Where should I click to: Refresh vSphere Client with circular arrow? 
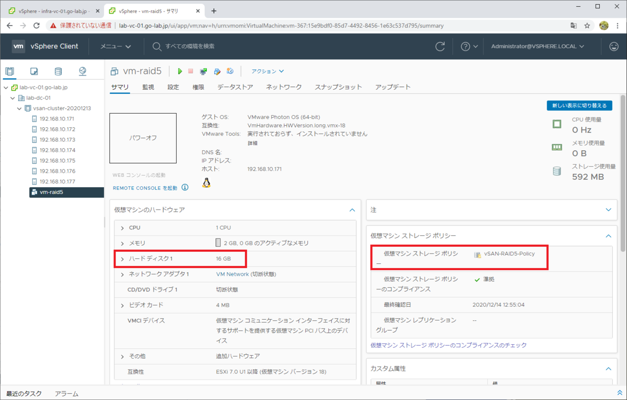pyautogui.click(x=440, y=46)
